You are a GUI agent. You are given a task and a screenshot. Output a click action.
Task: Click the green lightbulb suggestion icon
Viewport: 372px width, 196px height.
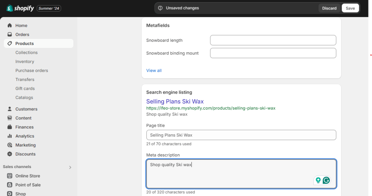click(318, 180)
